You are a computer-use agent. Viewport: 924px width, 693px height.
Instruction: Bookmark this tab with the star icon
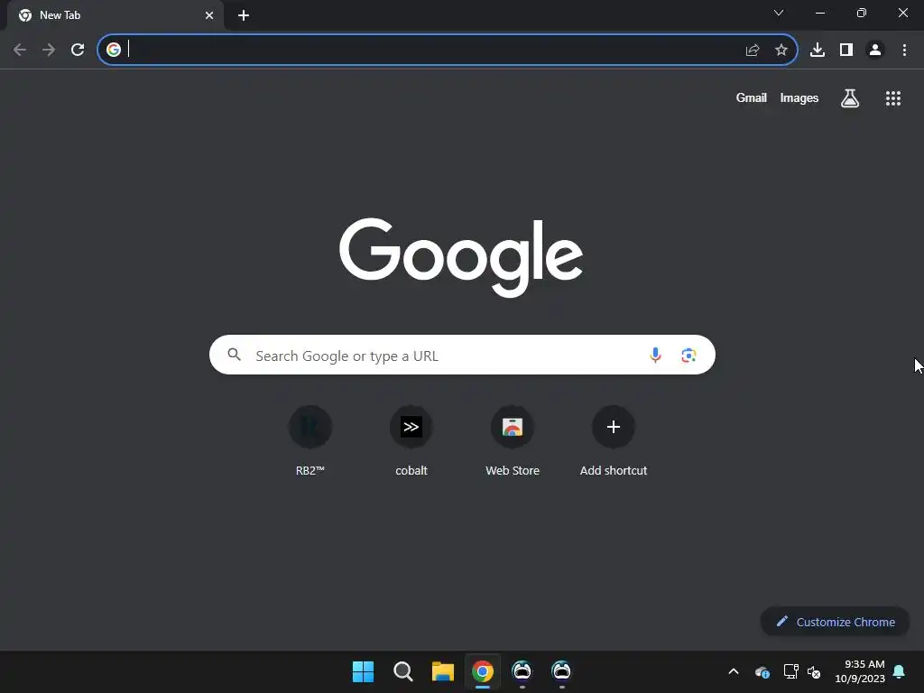coord(781,51)
